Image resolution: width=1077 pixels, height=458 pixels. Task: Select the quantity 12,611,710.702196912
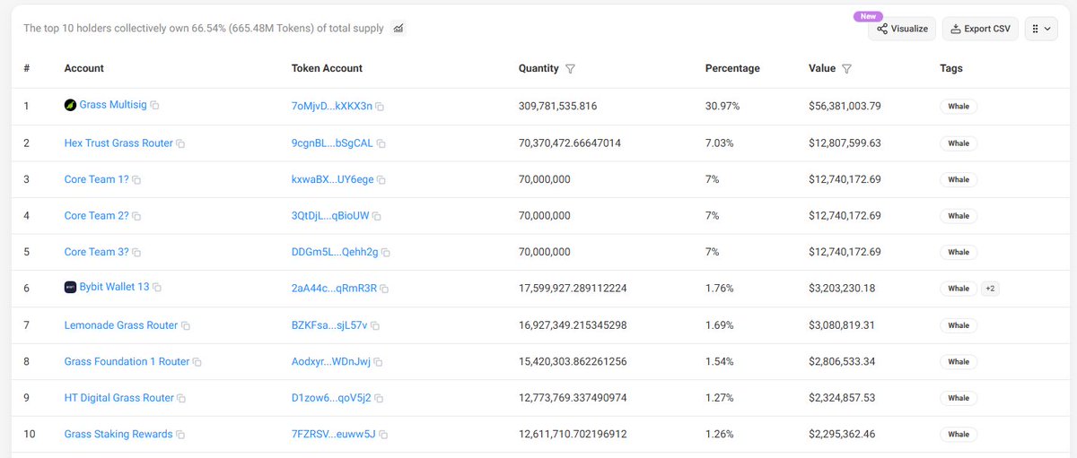[573, 434]
